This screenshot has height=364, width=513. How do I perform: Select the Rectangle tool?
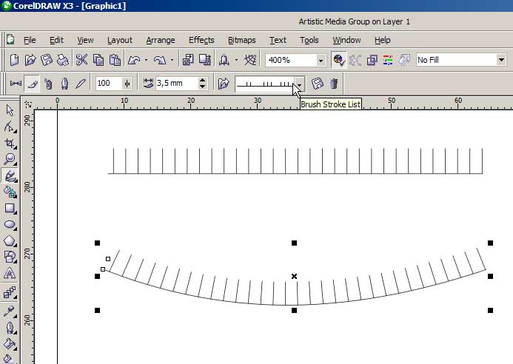[10, 209]
